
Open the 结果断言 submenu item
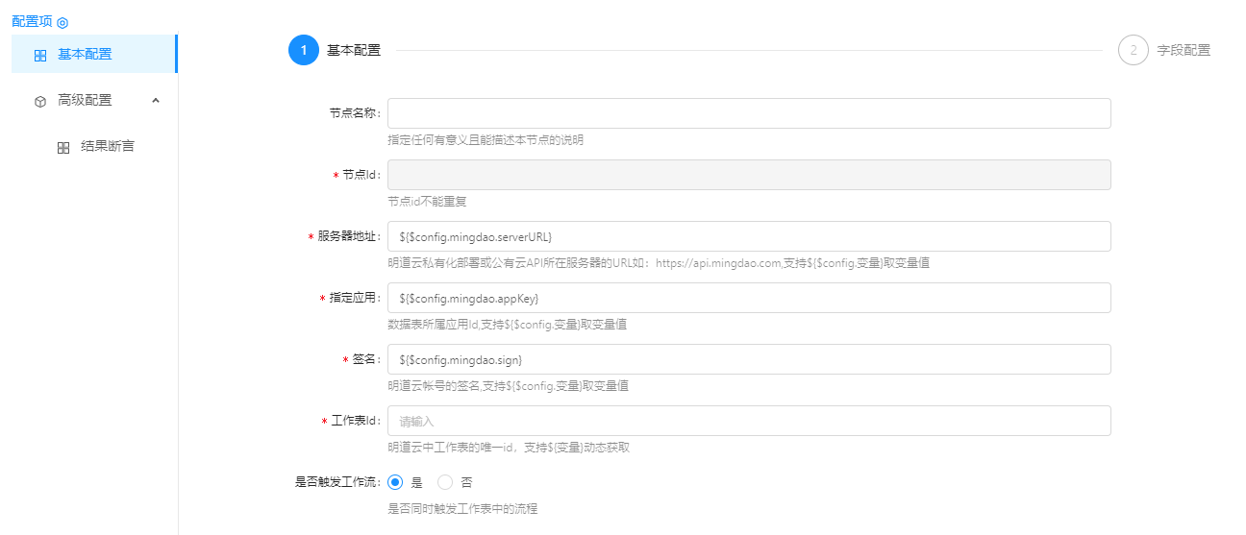(x=108, y=146)
